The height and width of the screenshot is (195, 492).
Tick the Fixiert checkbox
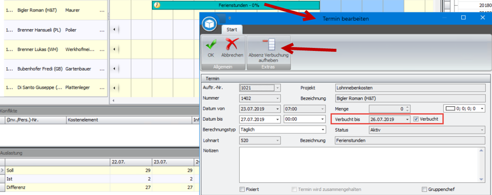242,189
